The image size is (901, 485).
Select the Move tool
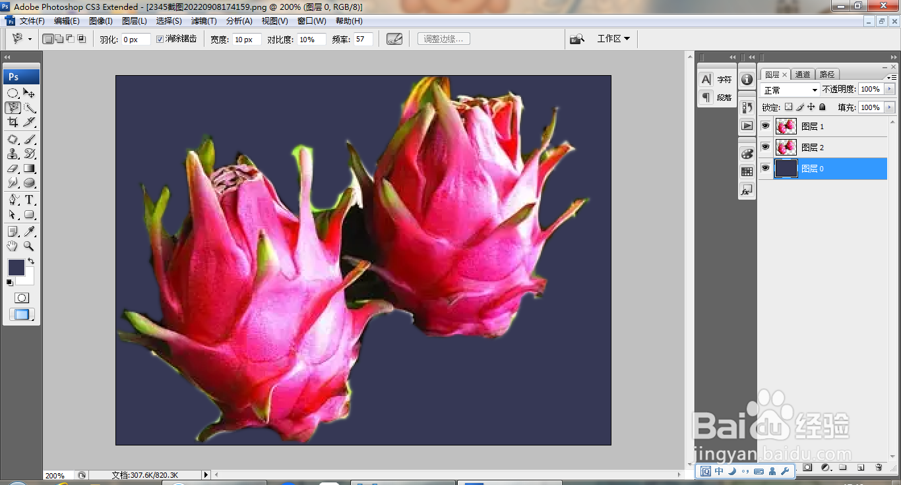30,93
